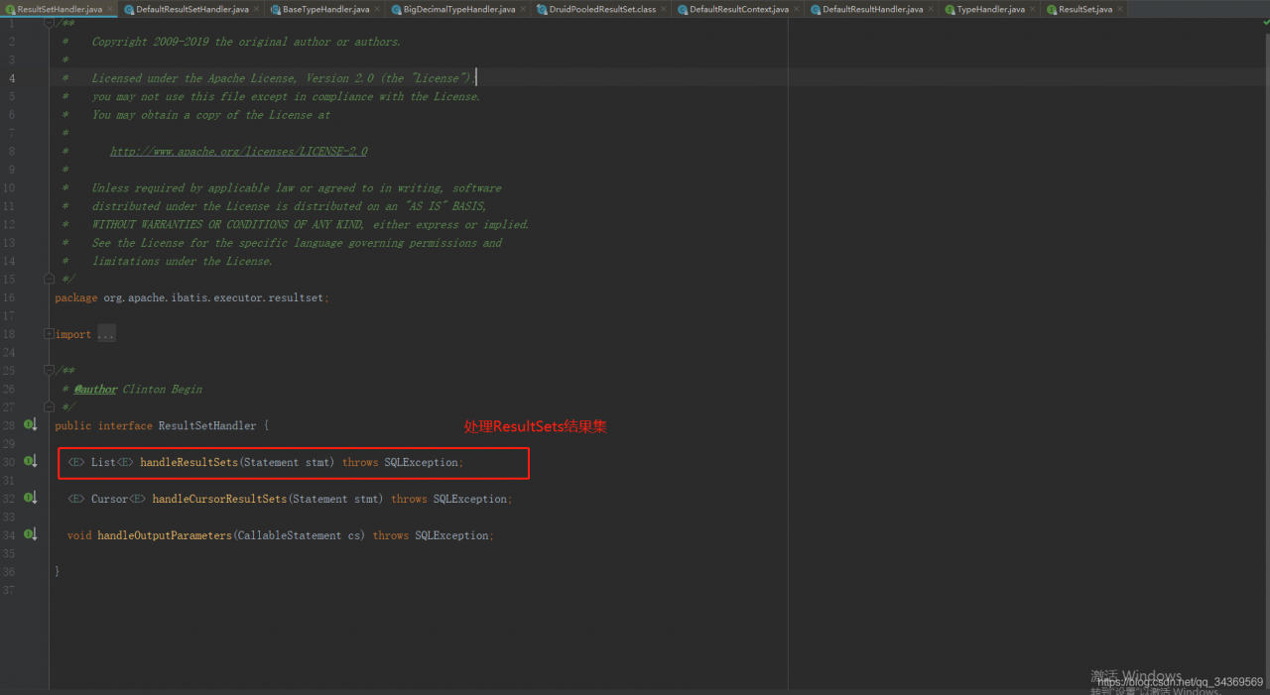The image size is (1270, 695).
Task: Open the BaseTypeHandler.java tab
Action: point(325,9)
